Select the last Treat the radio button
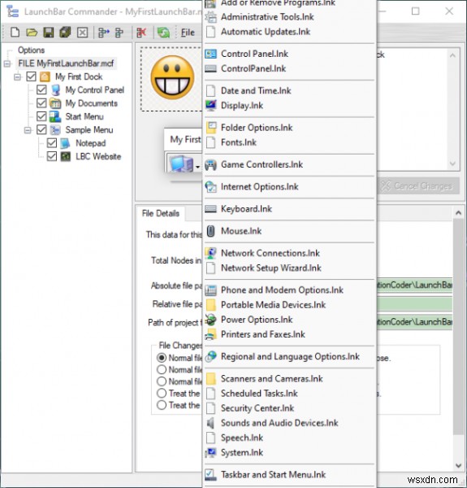 tap(162, 405)
